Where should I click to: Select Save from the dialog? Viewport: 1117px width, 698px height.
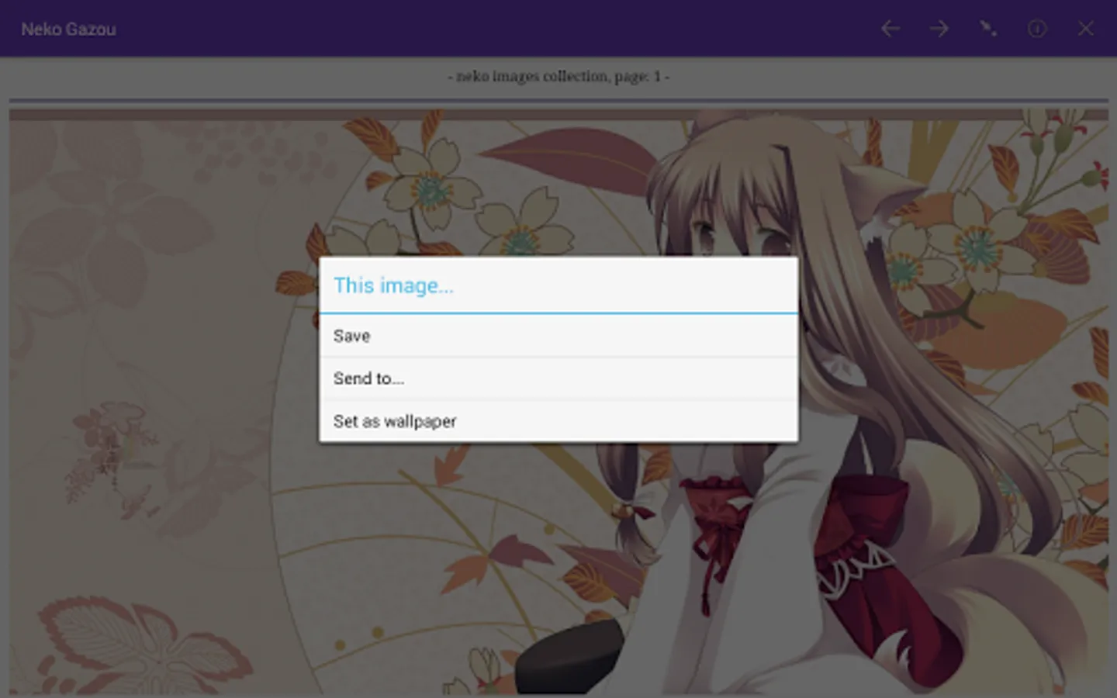558,336
